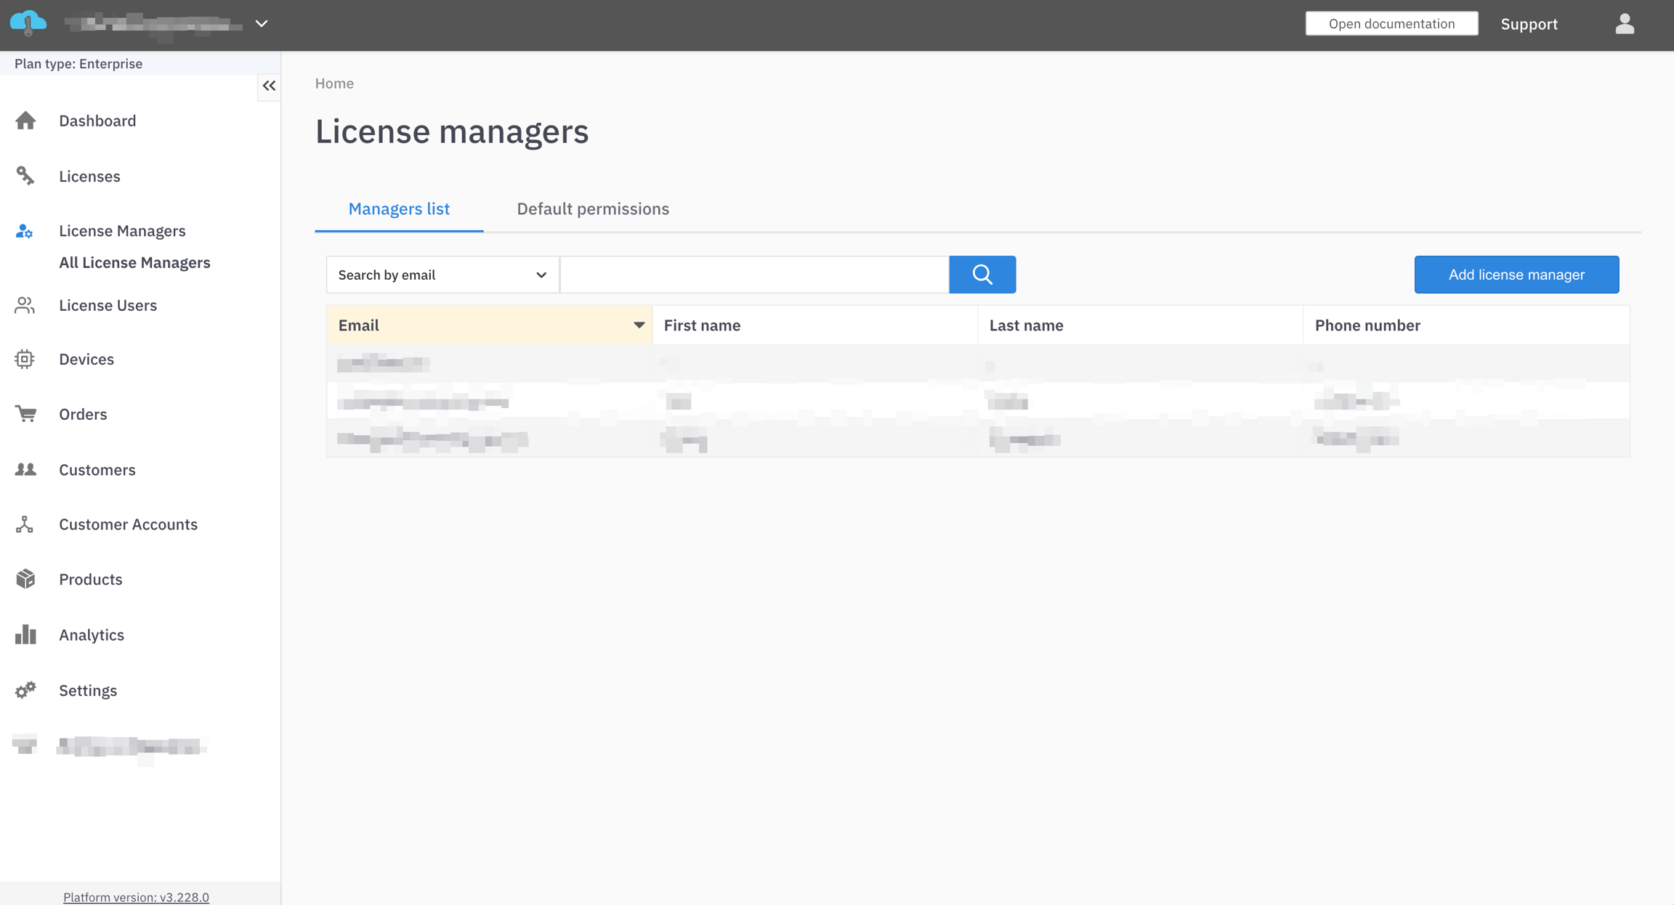The height and width of the screenshot is (905, 1674).
Task: Open the Platform version v3.228.0 link
Action: [x=136, y=897]
